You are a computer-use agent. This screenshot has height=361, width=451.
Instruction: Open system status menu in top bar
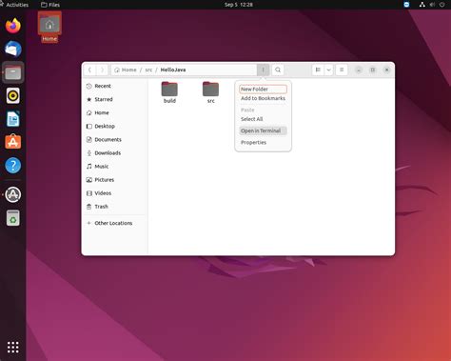click(x=432, y=5)
